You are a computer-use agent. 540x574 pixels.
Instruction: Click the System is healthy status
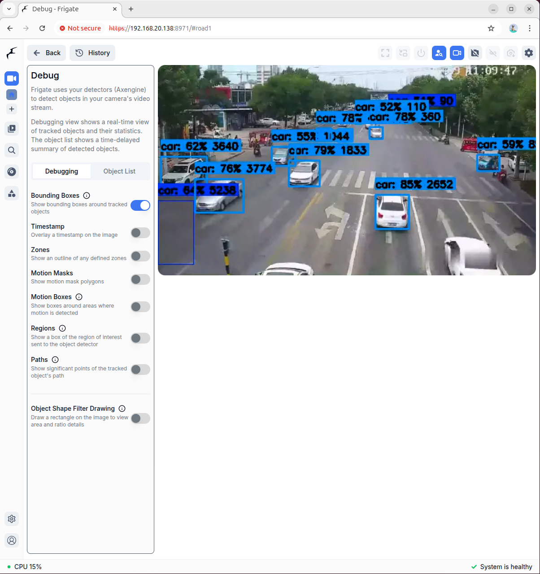click(x=501, y=567)
